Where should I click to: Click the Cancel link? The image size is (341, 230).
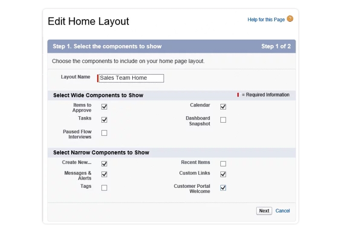click(x=283, y=211)
